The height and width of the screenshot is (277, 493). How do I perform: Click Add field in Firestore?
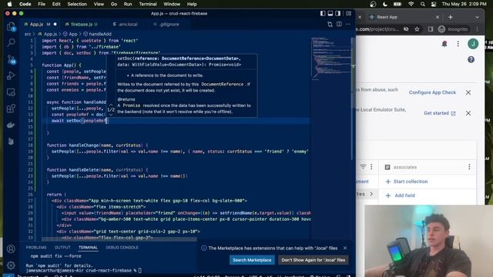tap(401, 195)
